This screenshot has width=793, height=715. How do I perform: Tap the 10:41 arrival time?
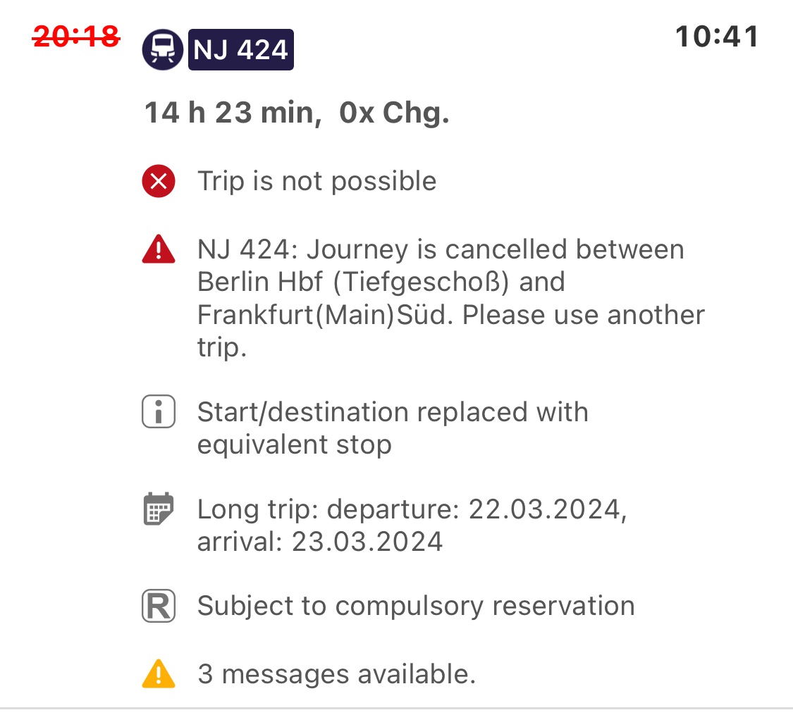click(x=717, y=36)
